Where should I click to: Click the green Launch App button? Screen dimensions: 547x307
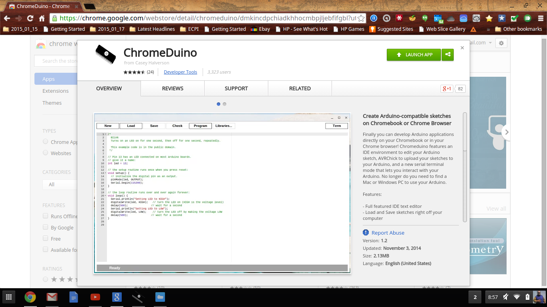coord(414,55)
